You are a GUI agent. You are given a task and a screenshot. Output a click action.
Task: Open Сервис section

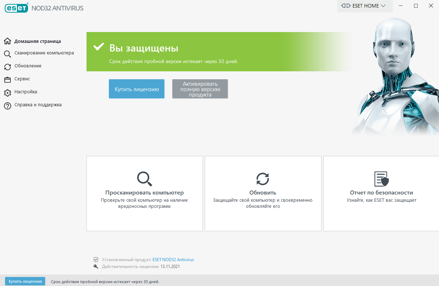(x=22, y=79)
